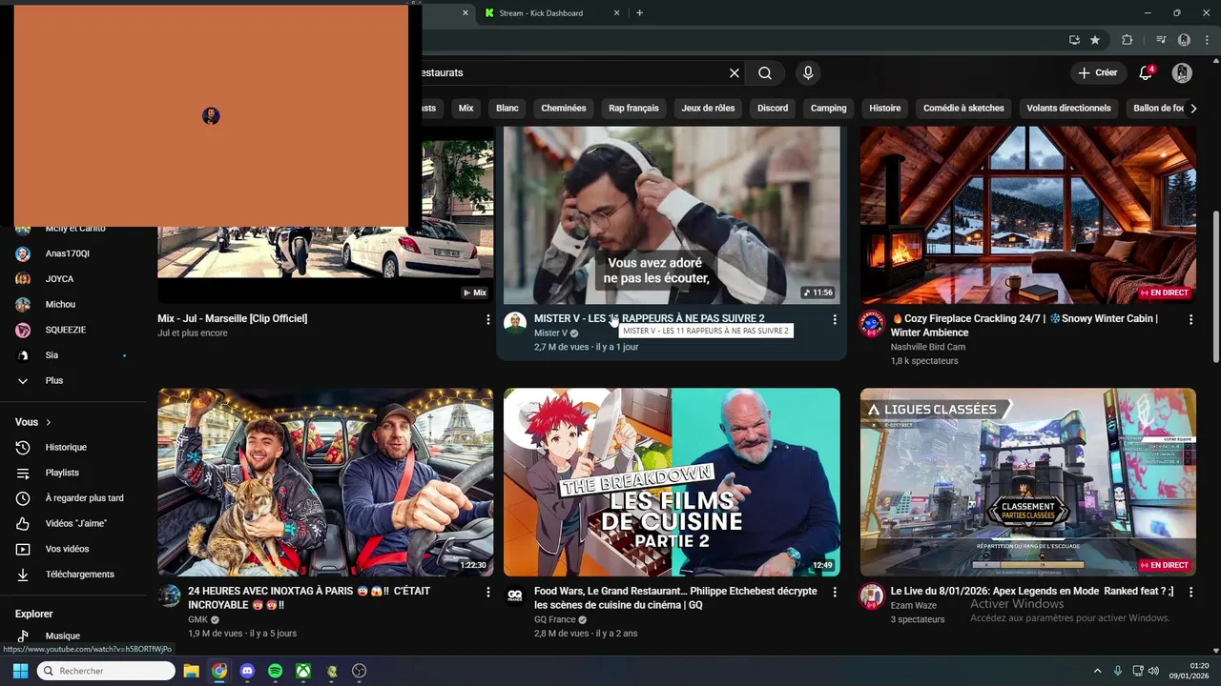1221x686 pixels.
Task: Open YouTube notifications bell
Action: [1146, 73]
